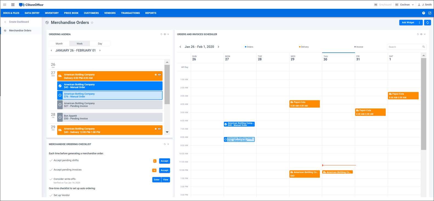This screenshot has height=201, width=434.
Task: Click the plus icon beside Create Dashboard
Action: (5, 22)
